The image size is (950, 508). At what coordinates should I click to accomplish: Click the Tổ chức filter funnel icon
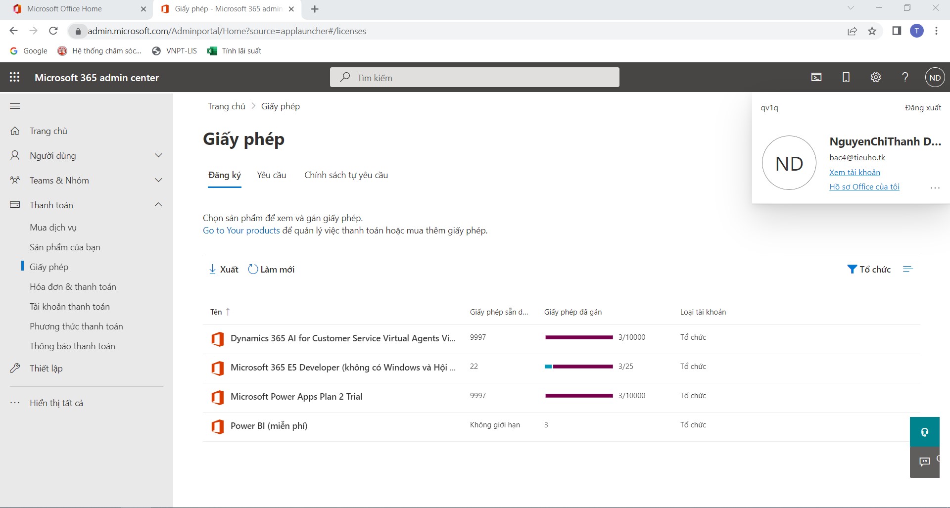[x=852, y=269]
